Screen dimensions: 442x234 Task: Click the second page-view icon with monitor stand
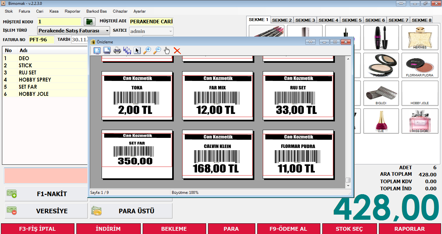(x=107, y=50)
